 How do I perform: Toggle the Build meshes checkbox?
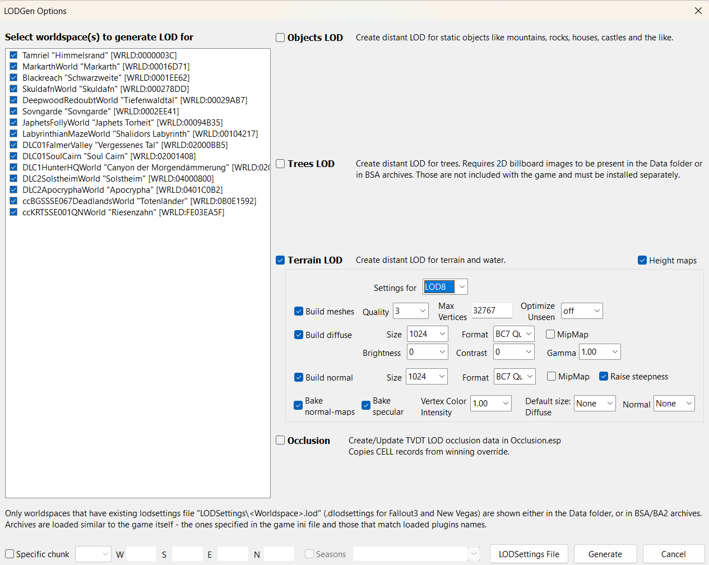[x=299, y=311]
